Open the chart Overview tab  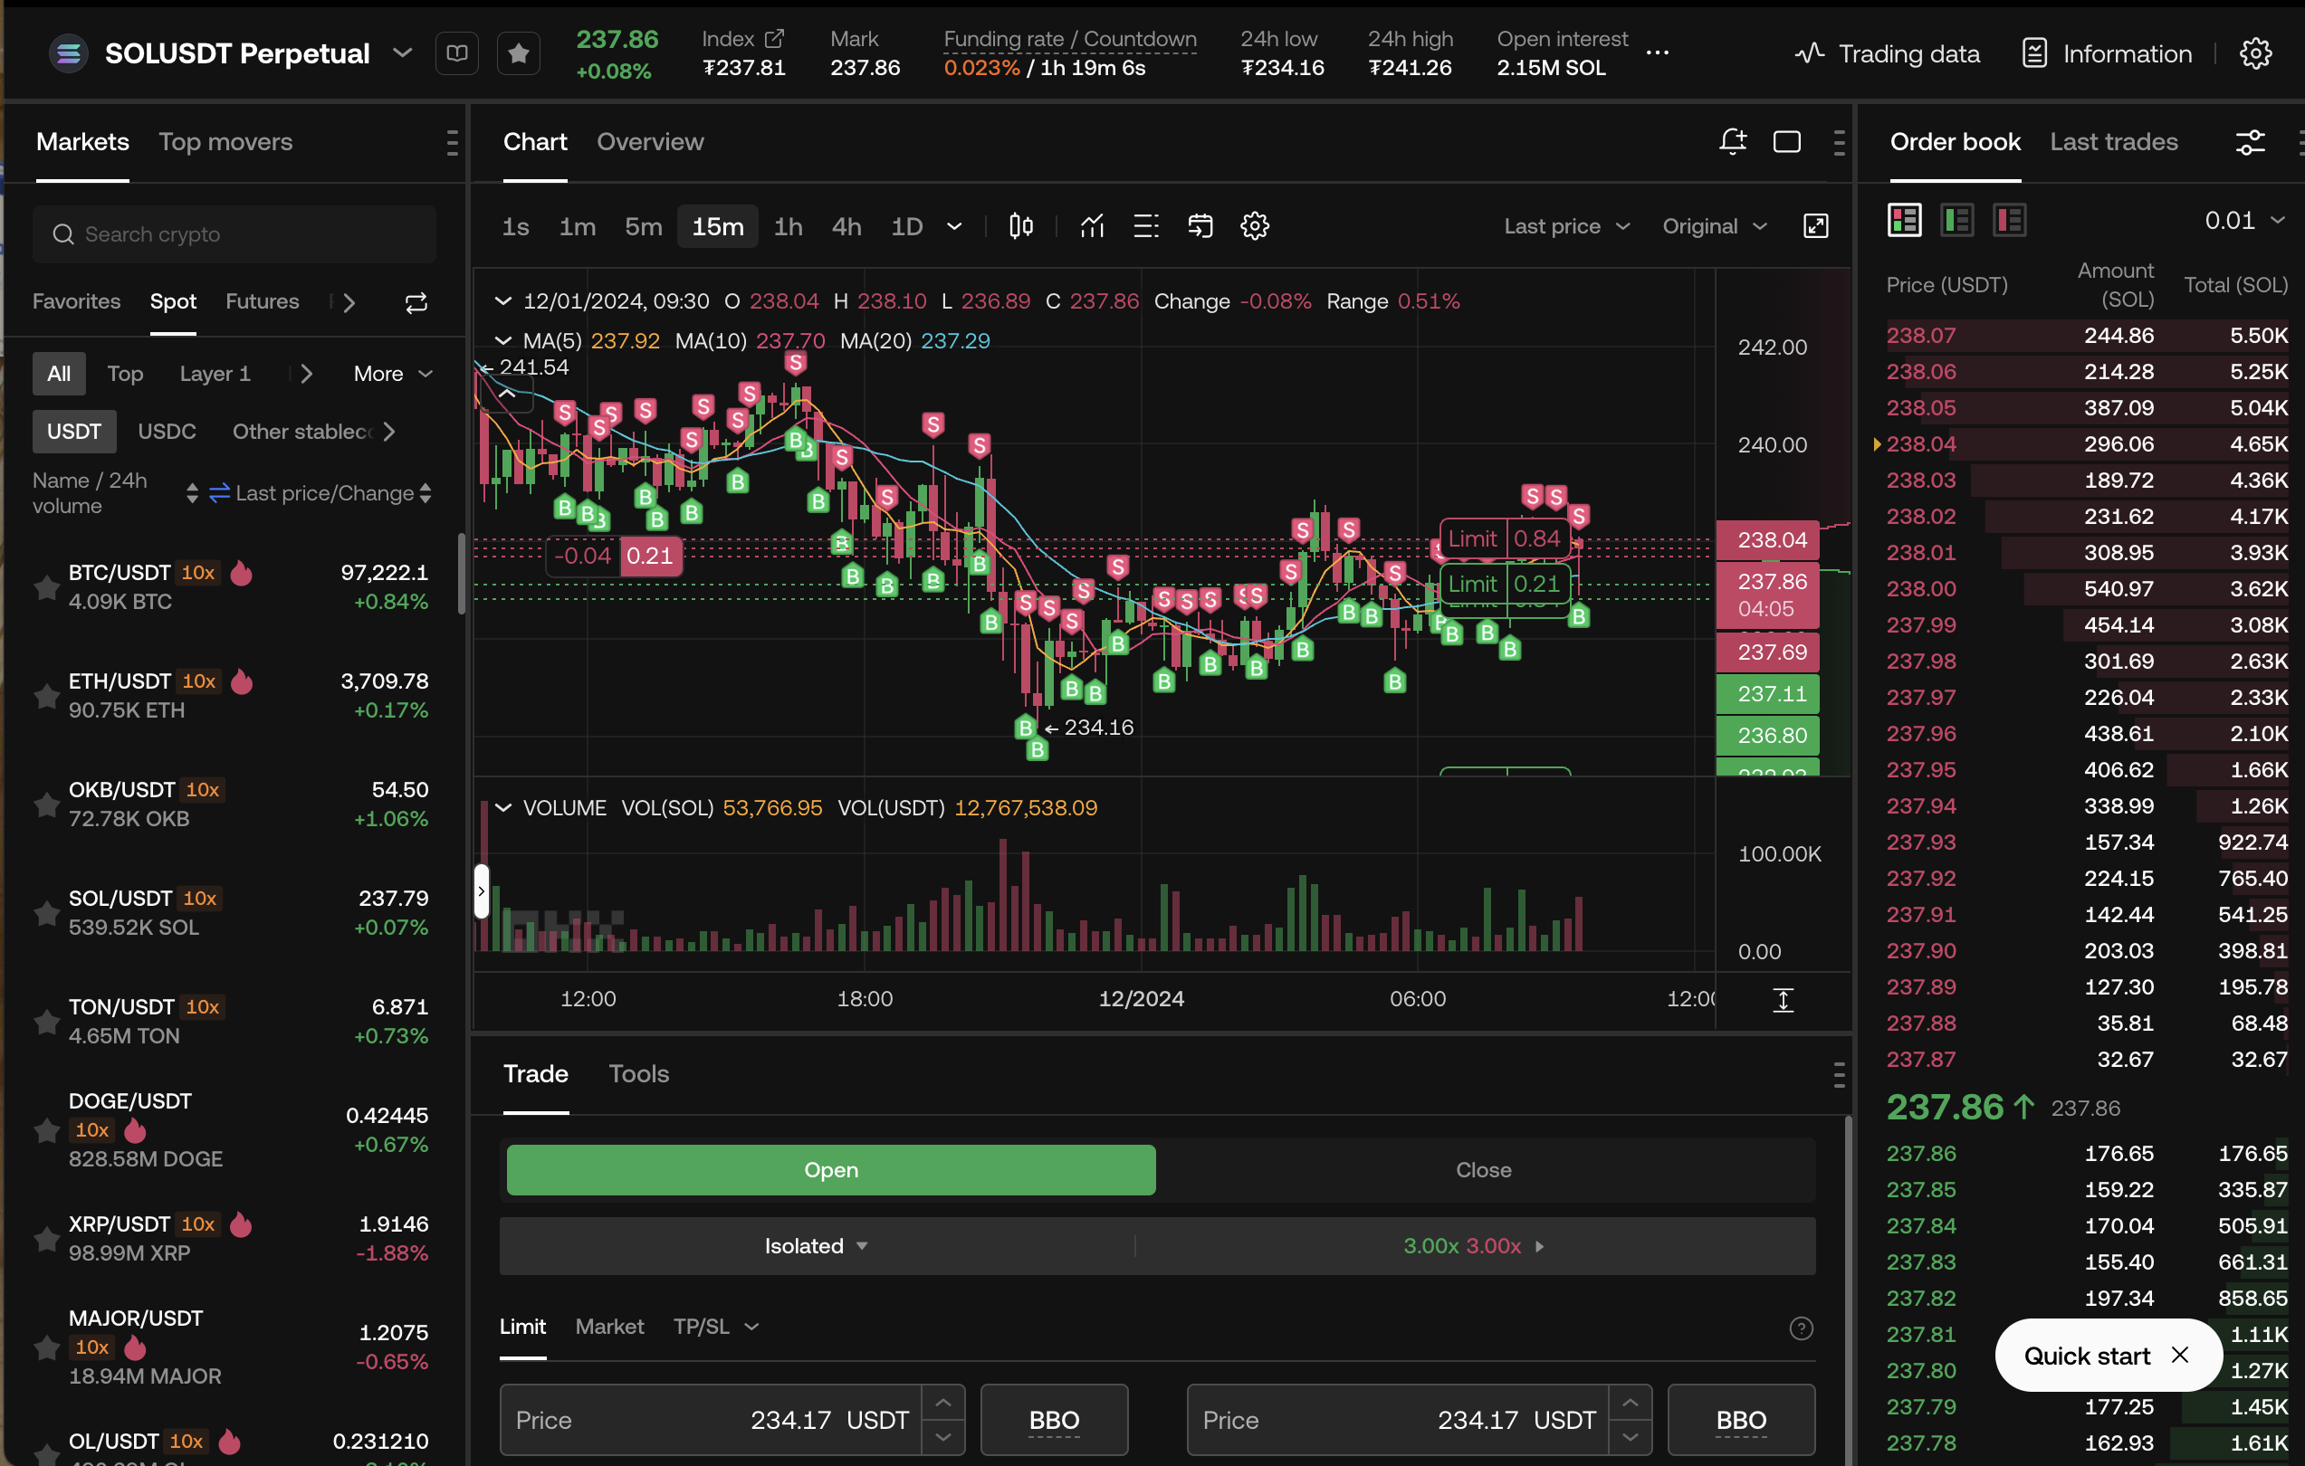click(x=650, y=142)
